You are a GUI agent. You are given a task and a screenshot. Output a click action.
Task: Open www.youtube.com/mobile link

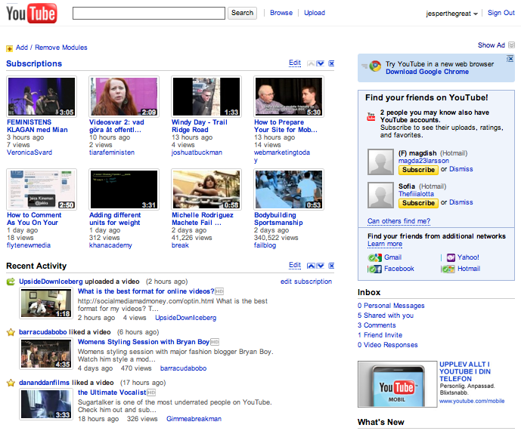472,401
